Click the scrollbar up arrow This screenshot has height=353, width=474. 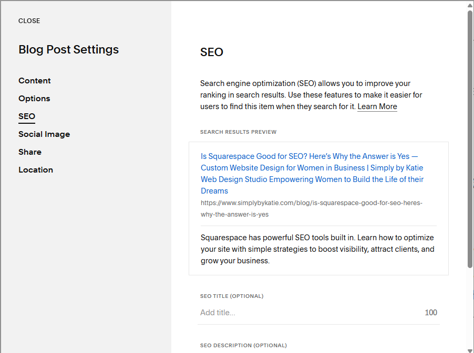point(470,5)
